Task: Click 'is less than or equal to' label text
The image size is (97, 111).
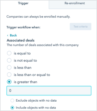Action: click(x=32, y=75)
